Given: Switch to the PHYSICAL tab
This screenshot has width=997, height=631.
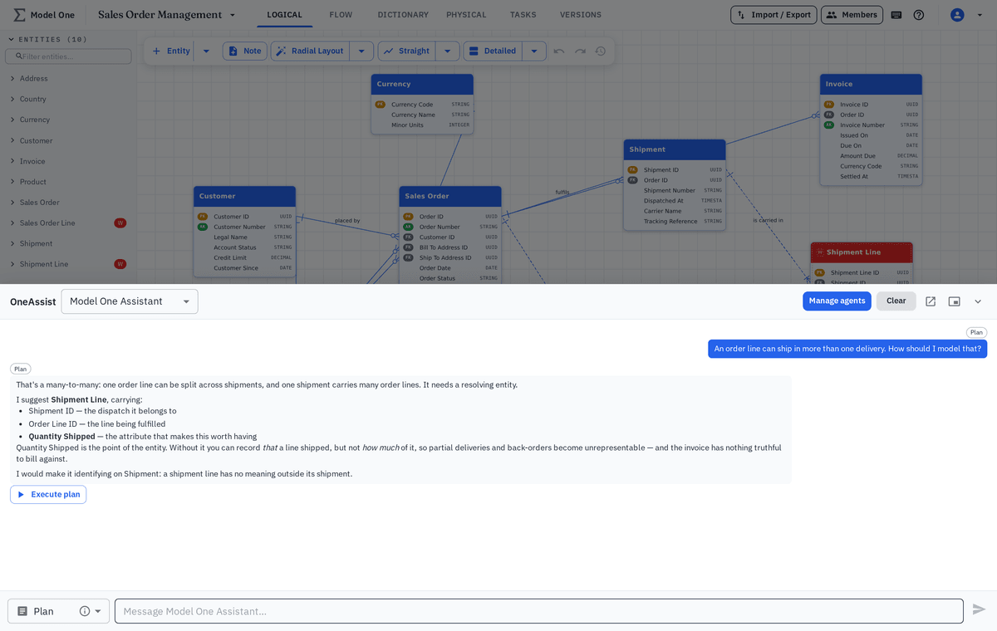Looking at the screenshot, I should tap(466, 15).
